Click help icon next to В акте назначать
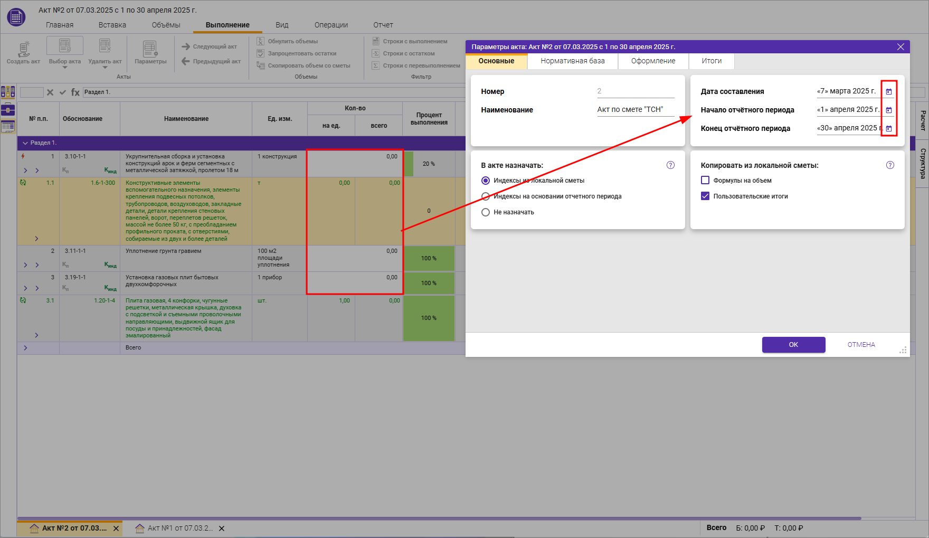Image resolution: width=929 pixels, height=538 pixels. (x=670, y=165)
